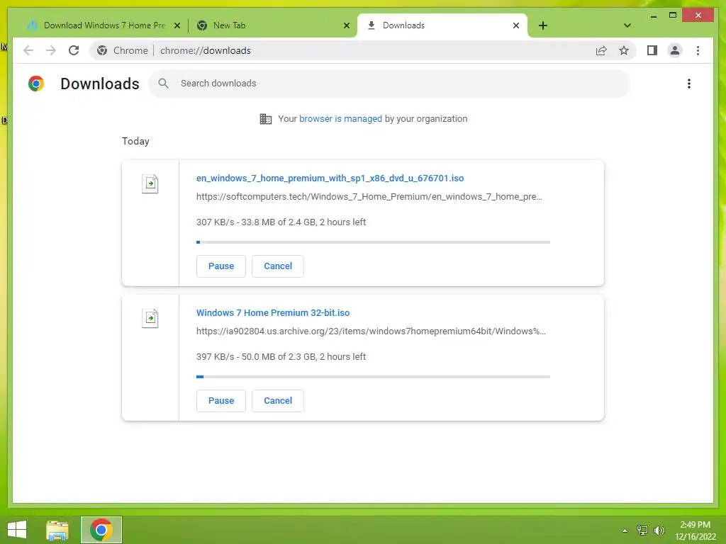The height and width of the screenshot is (544, 726).
Task: Click the '307 KB/s - 33.8 MB of 2.4 GB' status
Action: click(x=281, y=222)
